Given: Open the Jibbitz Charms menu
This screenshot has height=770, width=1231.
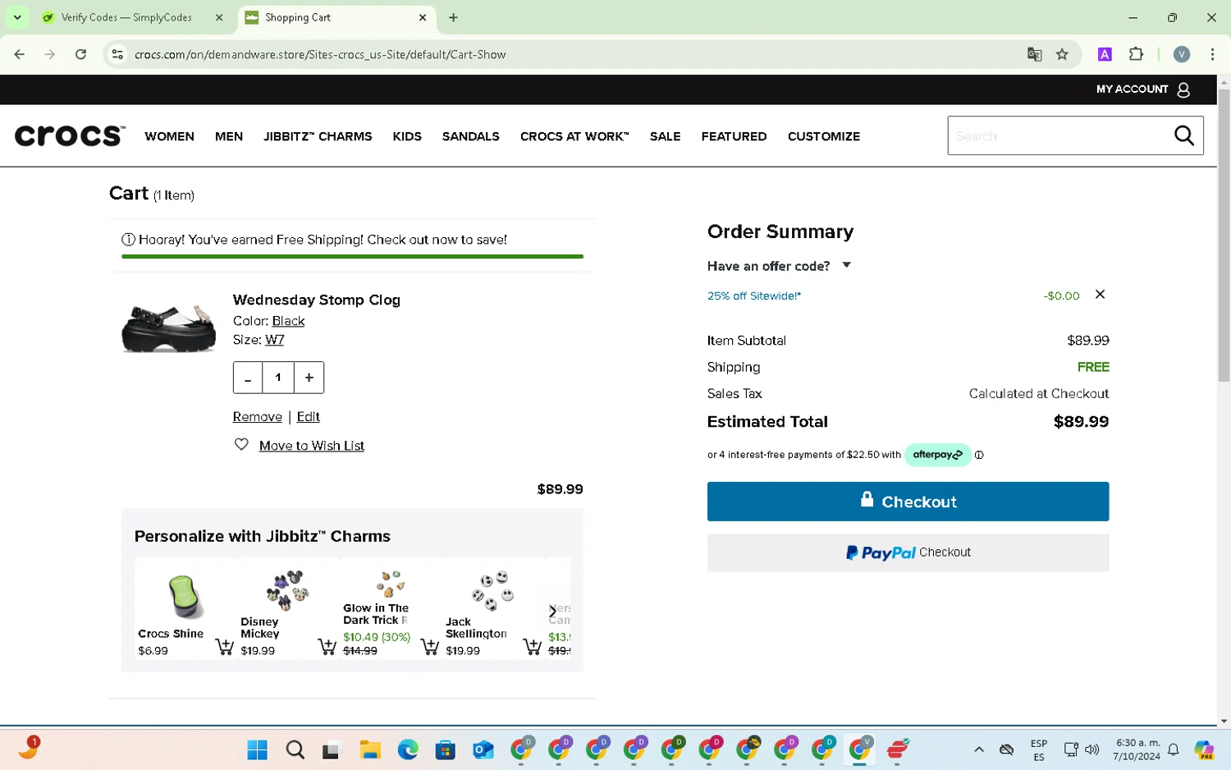Looking at the screenshot, I should [318, 136].
